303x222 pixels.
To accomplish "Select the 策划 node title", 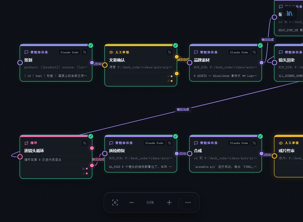I will 28,60.
